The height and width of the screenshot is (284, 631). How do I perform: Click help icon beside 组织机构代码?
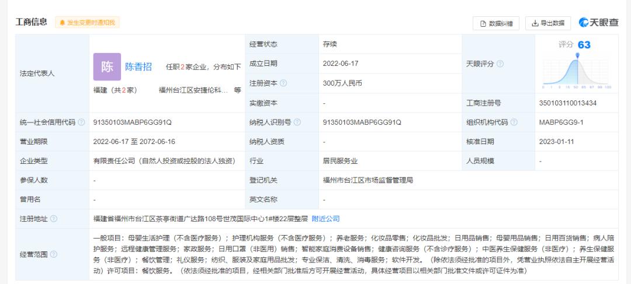coord(514,122)
